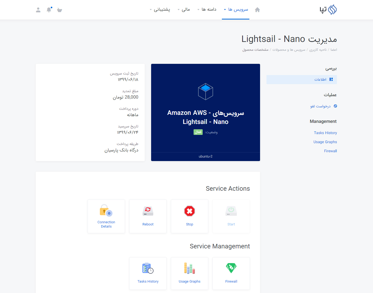The height and width of the screenshot is (293, 373).
Task: Click Usage Graphs label in Service Management
Action: click(x=190, y=282)
